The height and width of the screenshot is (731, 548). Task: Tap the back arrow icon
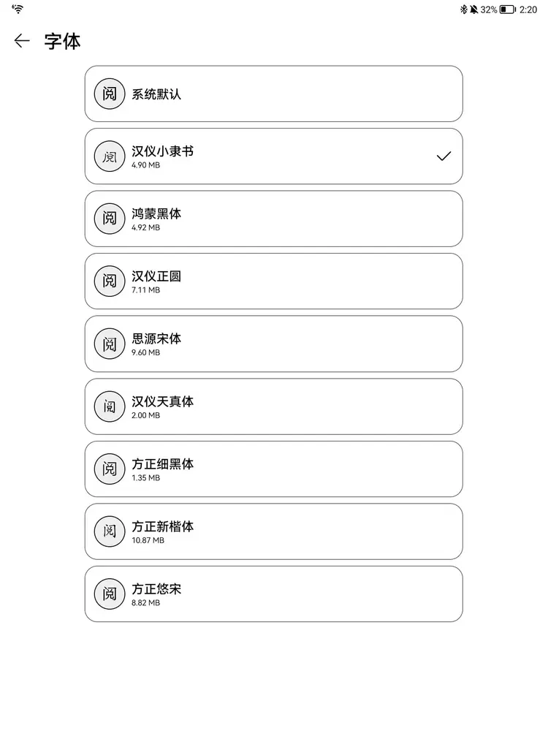22,41
